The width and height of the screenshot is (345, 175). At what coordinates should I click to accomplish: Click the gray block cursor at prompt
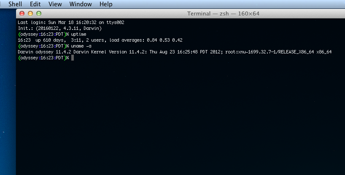[73, 58]
